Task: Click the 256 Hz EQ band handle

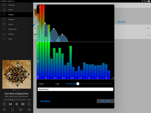Action: pyautogui.click(x=62, y=34)
